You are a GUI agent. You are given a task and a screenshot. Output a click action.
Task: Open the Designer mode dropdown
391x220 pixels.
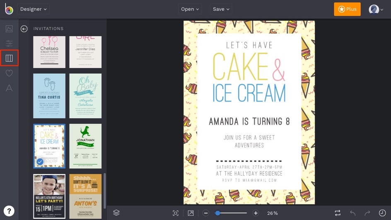click(x=34, y=9)
